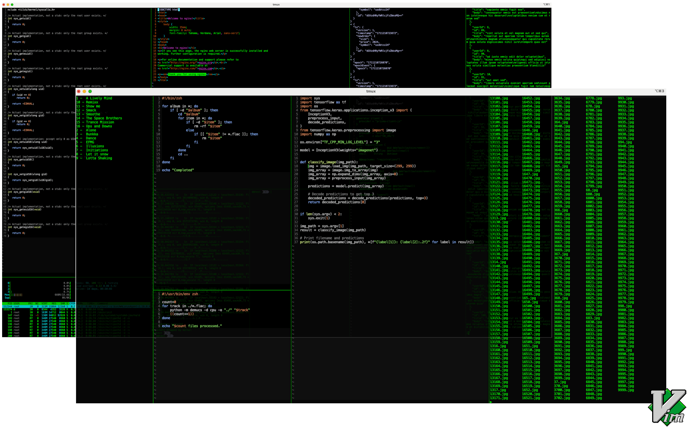This screenshot has width=687, height=432.
Task: Click highlighted 'Thank you for using nginx.' text
Action: coord(187,74)
